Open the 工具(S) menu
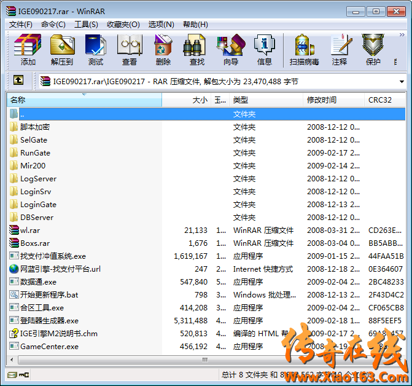This screenshot has width=412, height=386. pyautogui.click(x=86, y=25)
